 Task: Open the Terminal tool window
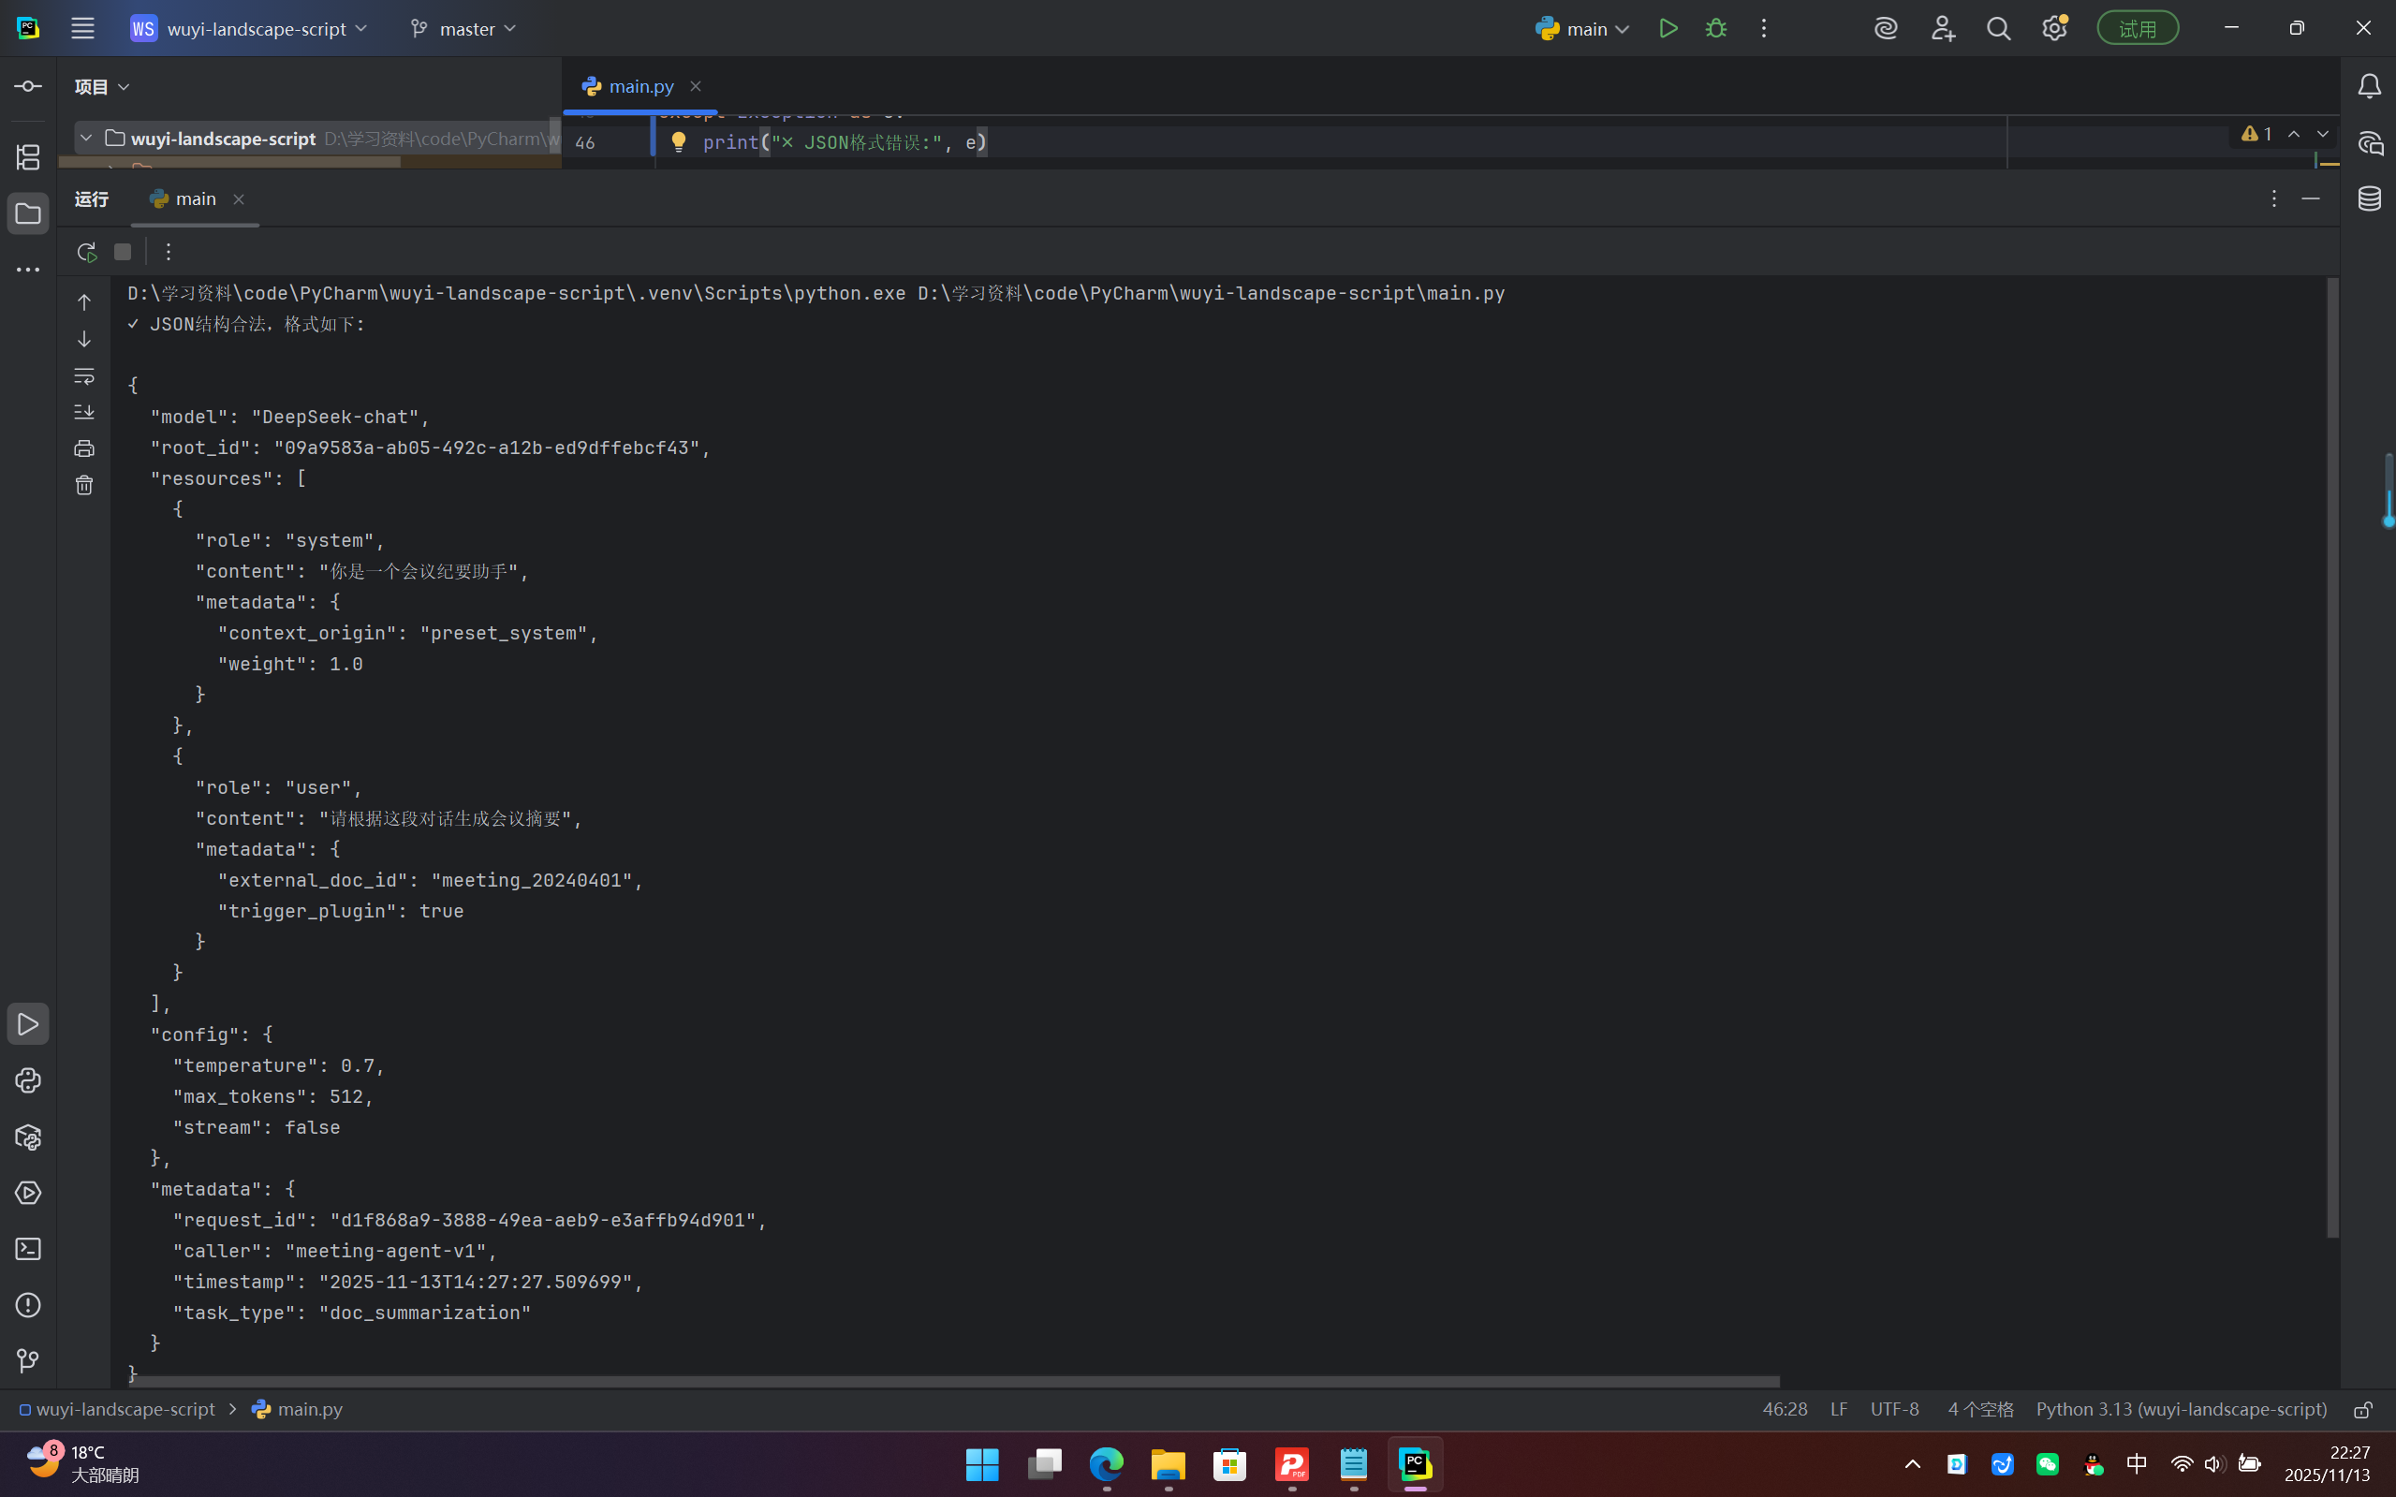(x=28, y=1250)
